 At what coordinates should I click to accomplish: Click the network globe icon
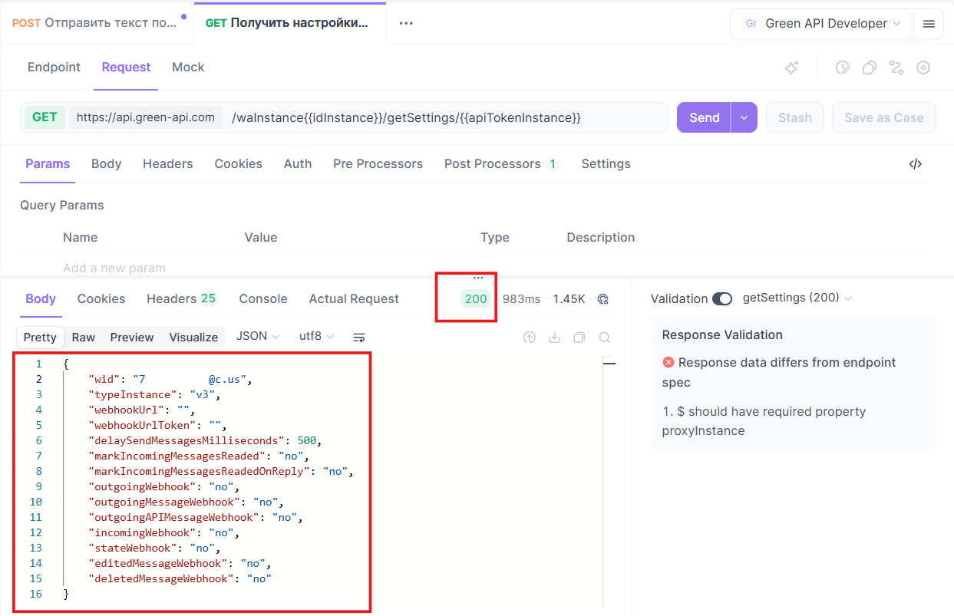(603, 299)
